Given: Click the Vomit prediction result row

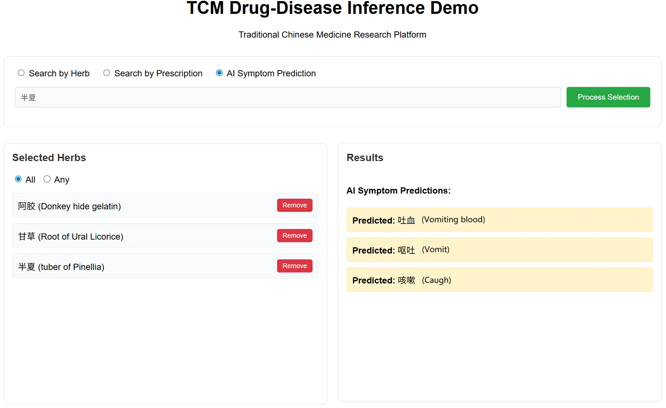Looking at the screenshot, I should pyautogui.click(x=499, y=250).
